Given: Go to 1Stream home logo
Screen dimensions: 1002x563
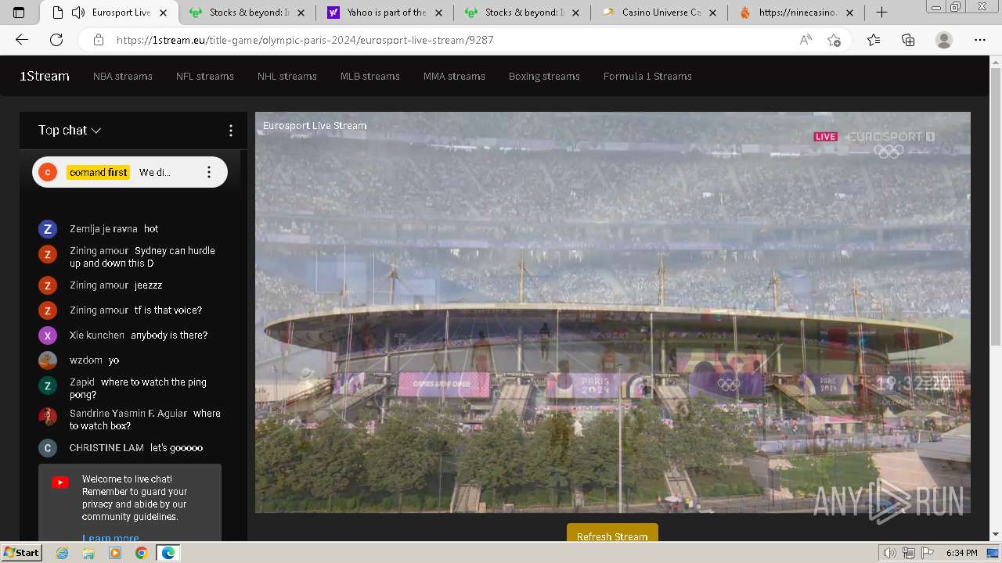Looking at the screenshot, I should coord(45,76).
